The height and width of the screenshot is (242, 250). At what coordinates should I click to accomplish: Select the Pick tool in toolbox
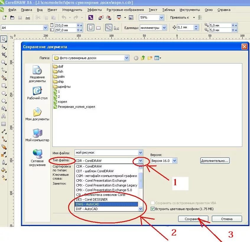(x=4, y=39)
